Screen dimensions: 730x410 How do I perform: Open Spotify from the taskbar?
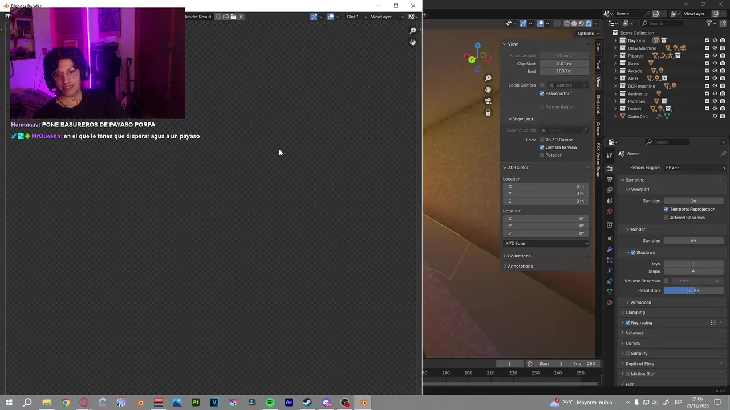point(270,403)
